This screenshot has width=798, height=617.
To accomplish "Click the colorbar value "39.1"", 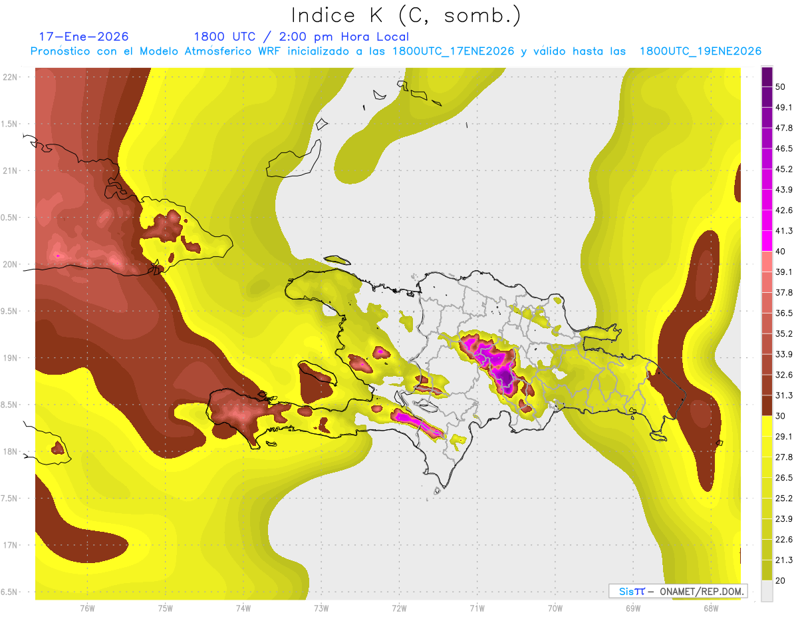I will (784, 272).
